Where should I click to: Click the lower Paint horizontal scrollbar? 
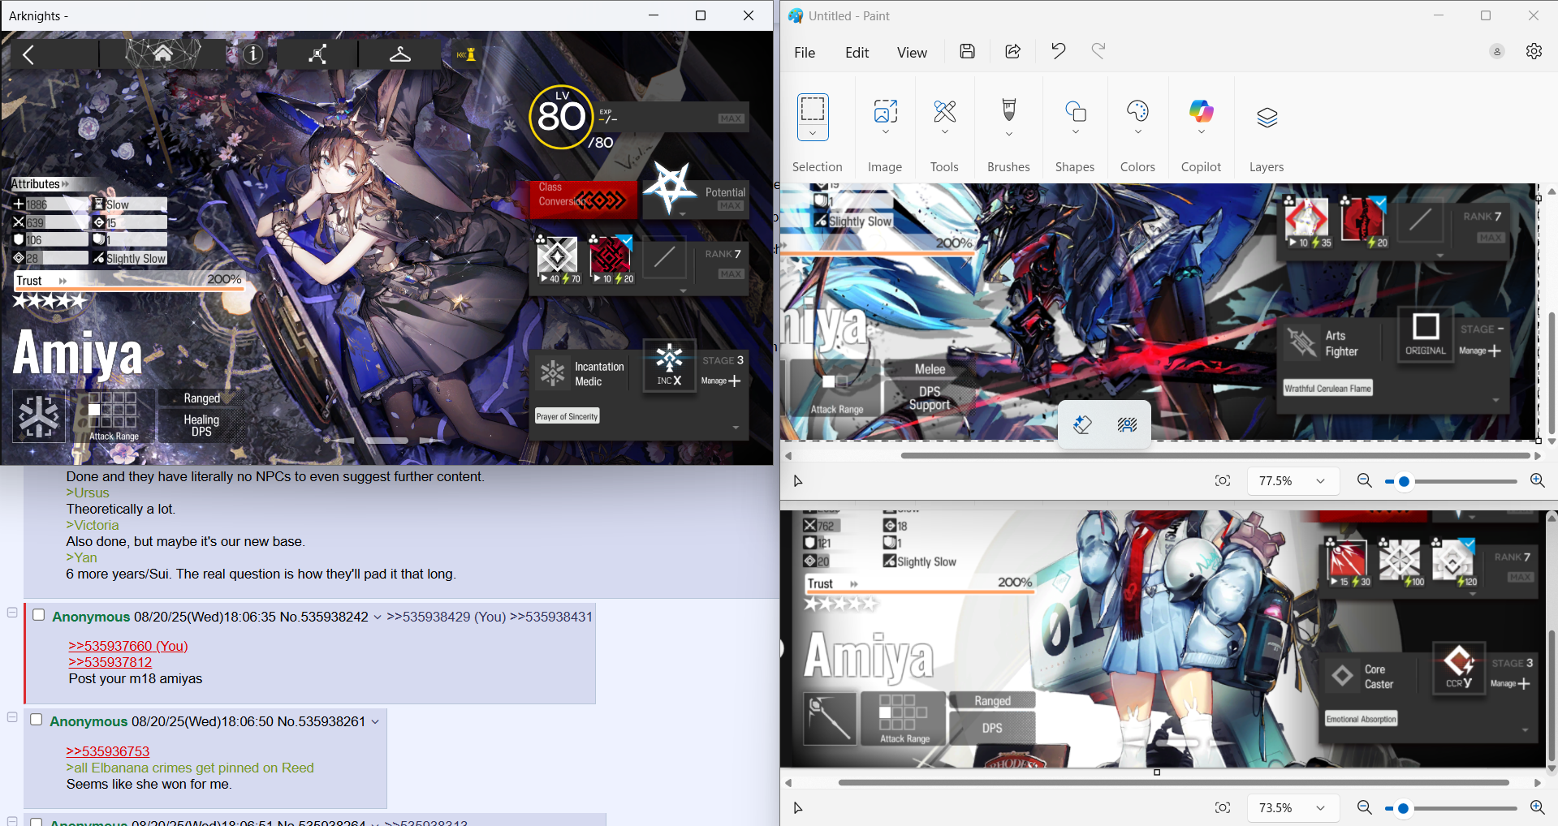point(1173,783)
